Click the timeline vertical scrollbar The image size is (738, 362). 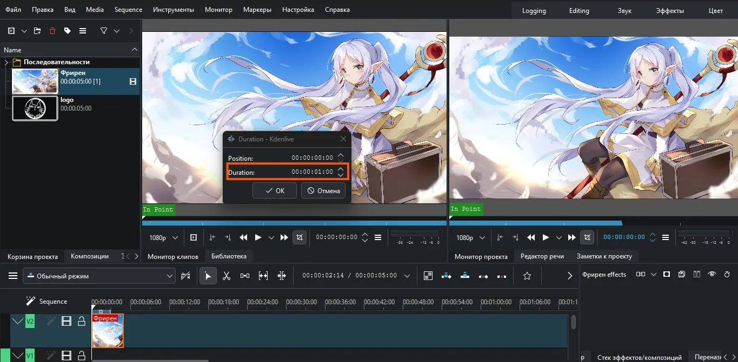tap(573, 322)
